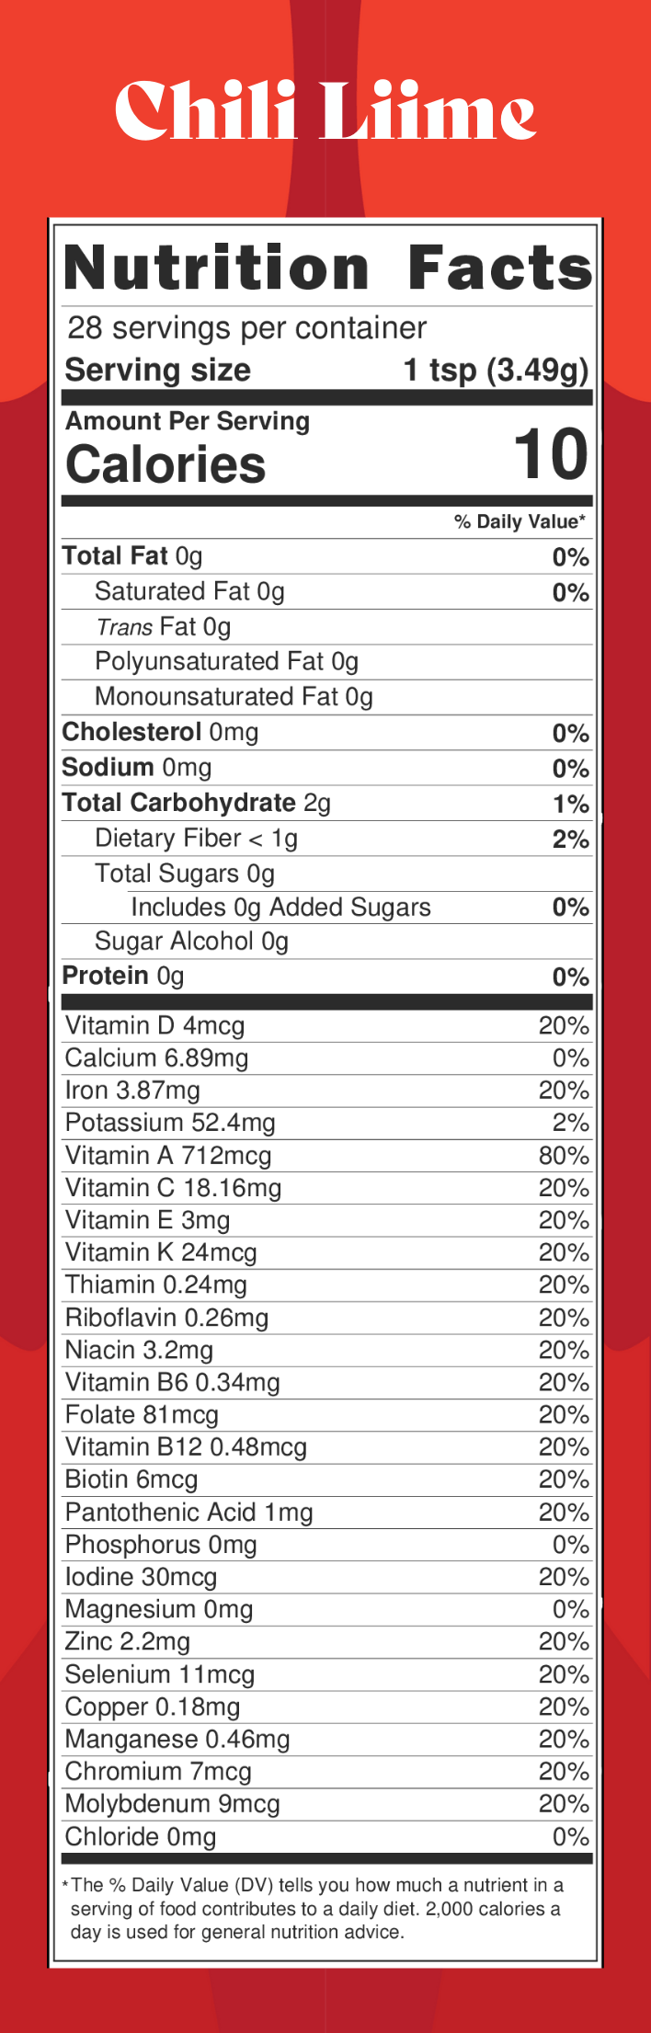651x2033 pixels.
Task: Click the Total Fat 0g row
Action: coord(326,556)
